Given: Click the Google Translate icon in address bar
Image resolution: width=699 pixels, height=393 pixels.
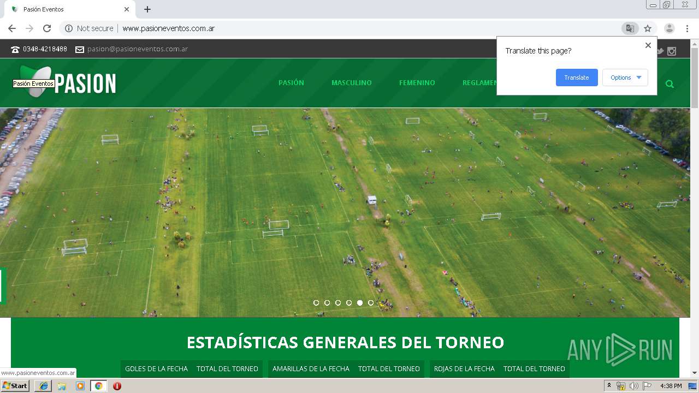Looking at the screenshot, I should click(x=630, y=28).
